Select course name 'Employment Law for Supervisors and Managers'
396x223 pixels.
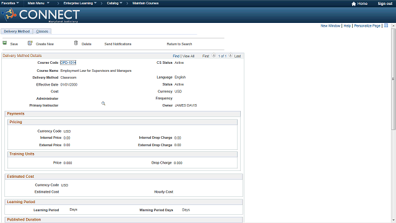click(x=96, y=71)
